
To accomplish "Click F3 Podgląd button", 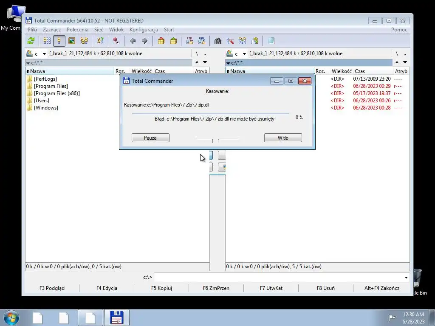I will [52, 288].
